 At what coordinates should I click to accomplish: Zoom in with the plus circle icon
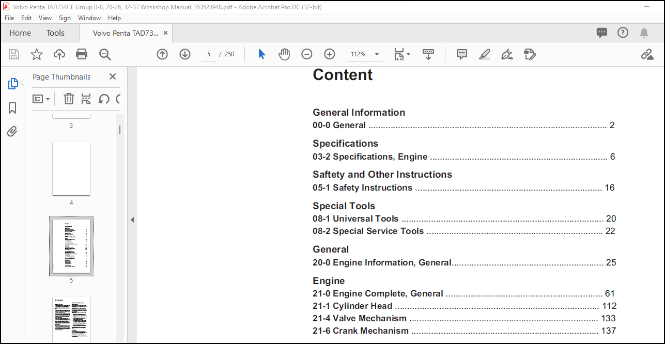330,54
